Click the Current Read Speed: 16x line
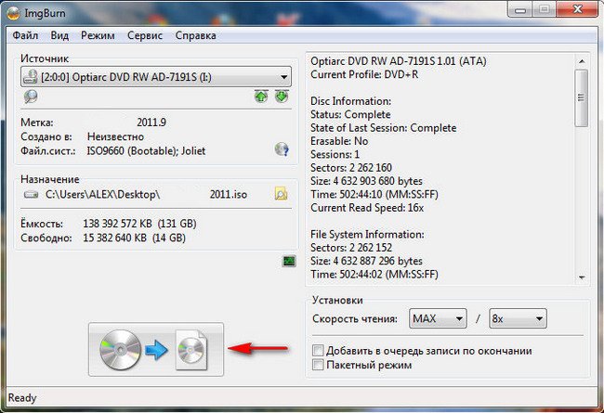 click(367, 208)
